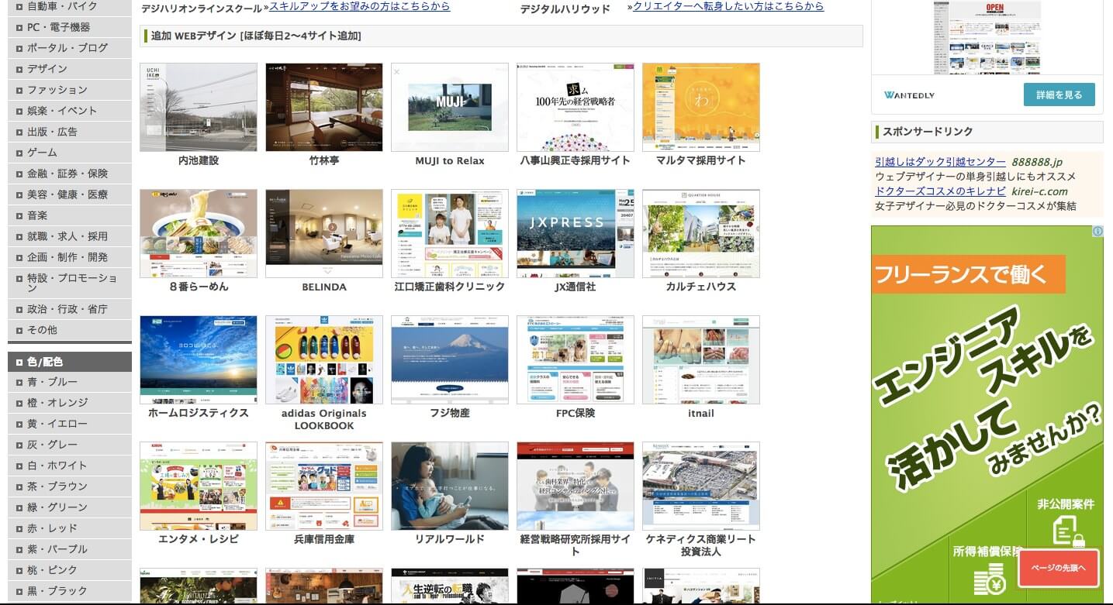Click the ページの先頭へ button
The width and height of the screenshot is (1113, 605).
click(1059, 569)
